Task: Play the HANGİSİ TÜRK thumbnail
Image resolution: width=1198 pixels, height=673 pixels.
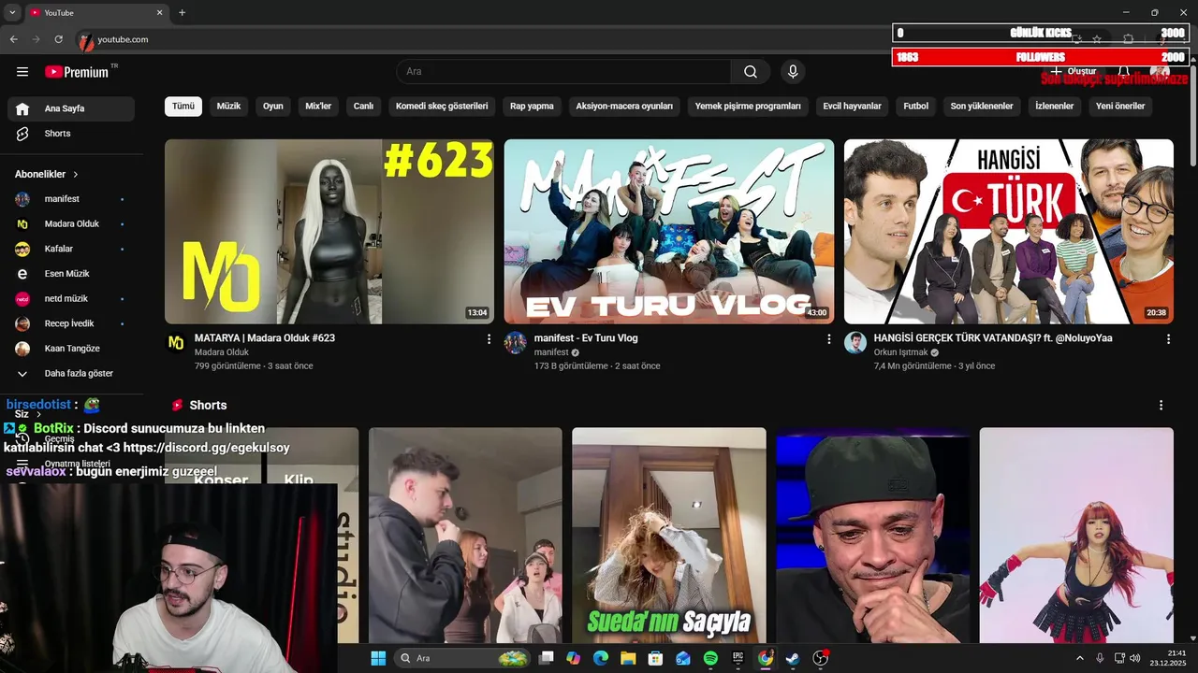Action: point(1009,232)
